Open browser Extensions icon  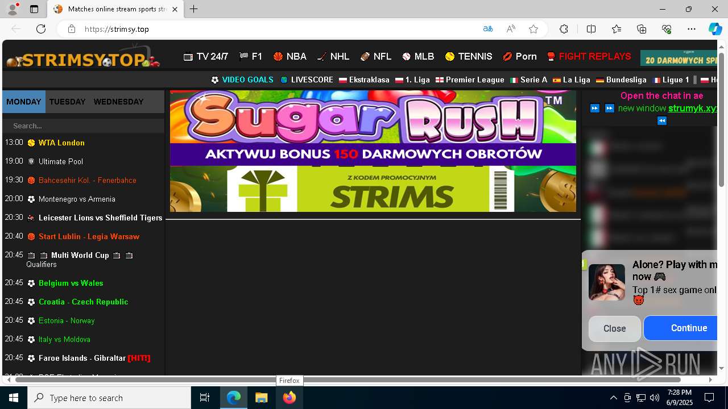click(564, 29)
